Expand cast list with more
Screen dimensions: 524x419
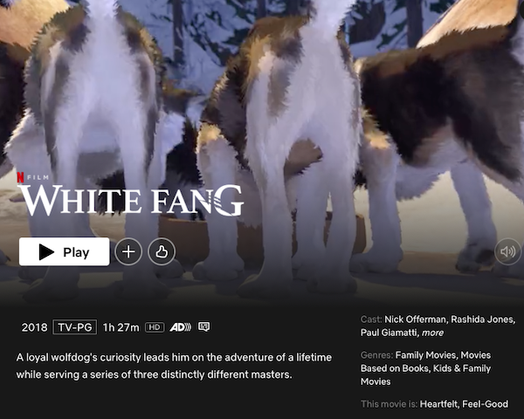coord(433,333)
